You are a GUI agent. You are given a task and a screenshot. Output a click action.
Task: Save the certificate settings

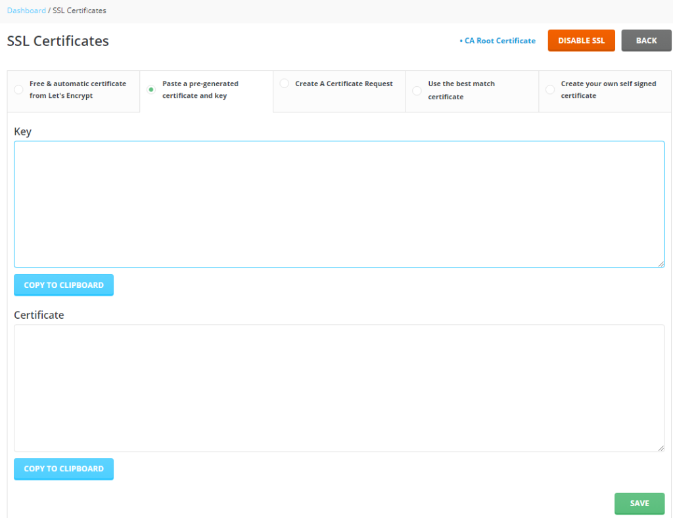639,504
